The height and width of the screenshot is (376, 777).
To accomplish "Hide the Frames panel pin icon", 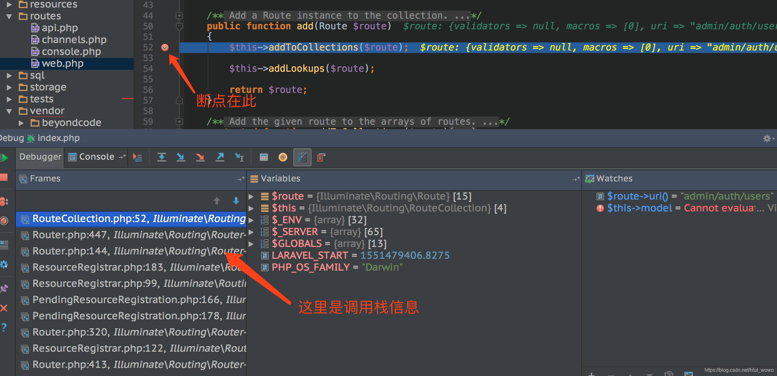I will (240, 179).
